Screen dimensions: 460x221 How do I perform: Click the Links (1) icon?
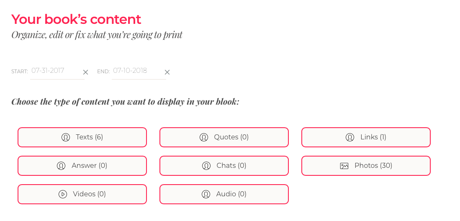[350, 137]
